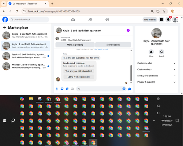Attach a photo file in chat

(62, 89)
